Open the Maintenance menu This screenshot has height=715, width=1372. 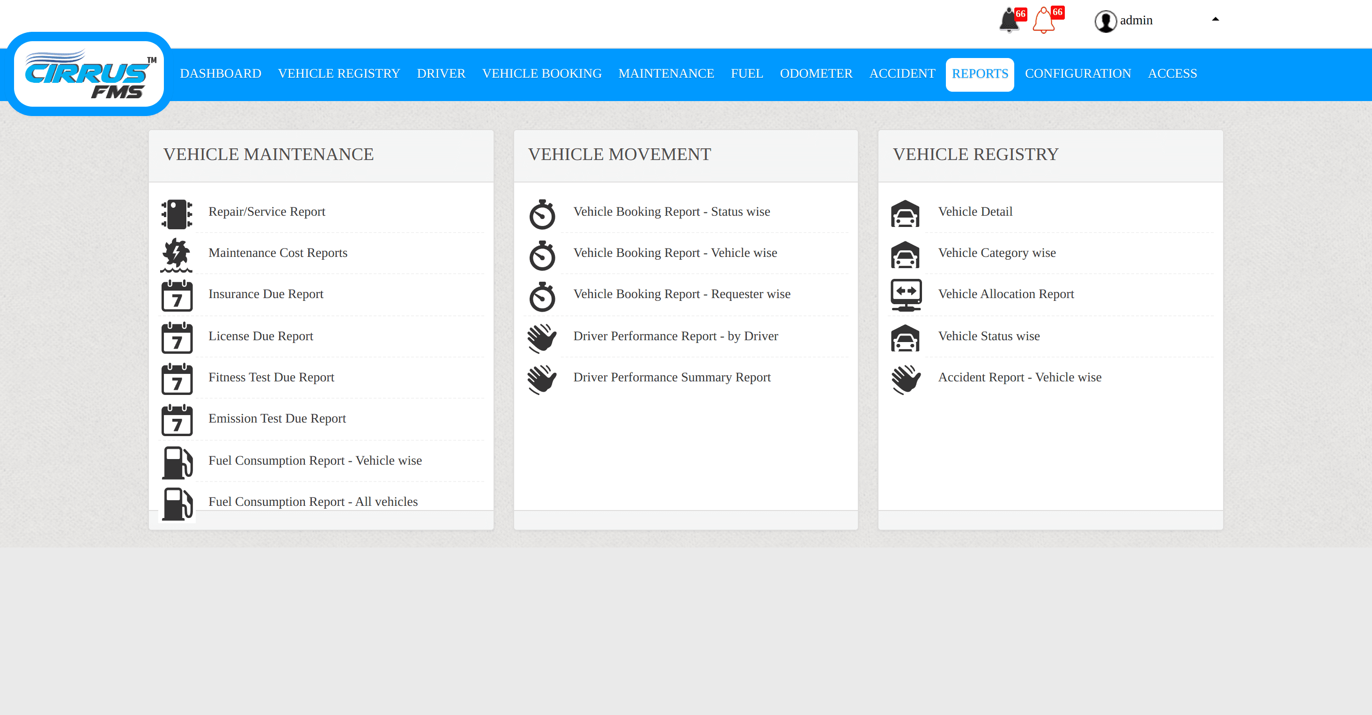tap(666, 73)
